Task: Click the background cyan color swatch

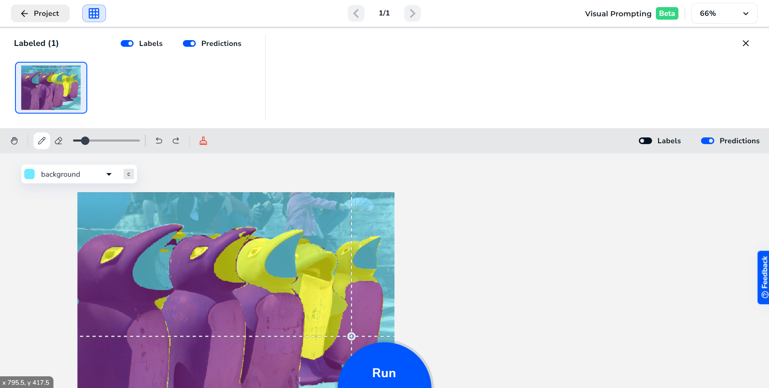Action: coord(30,174)
